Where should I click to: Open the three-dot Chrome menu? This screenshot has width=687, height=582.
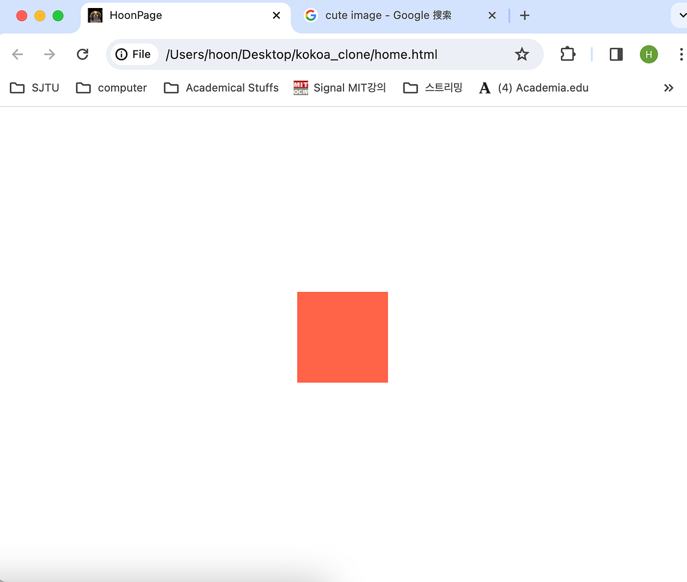pyautogui.click(x=681, y=54)
